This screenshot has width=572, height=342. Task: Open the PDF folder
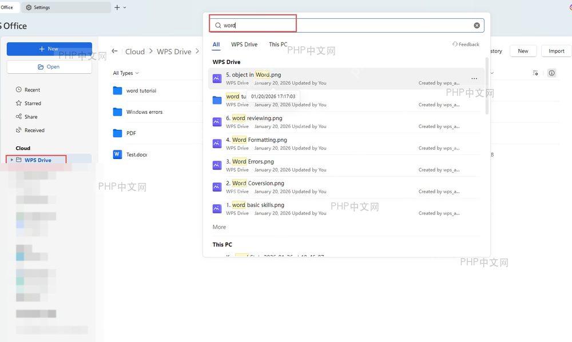click(x=131, y=133)
